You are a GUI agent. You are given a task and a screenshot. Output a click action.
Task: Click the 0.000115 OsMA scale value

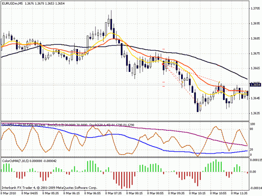click(256, 160)
